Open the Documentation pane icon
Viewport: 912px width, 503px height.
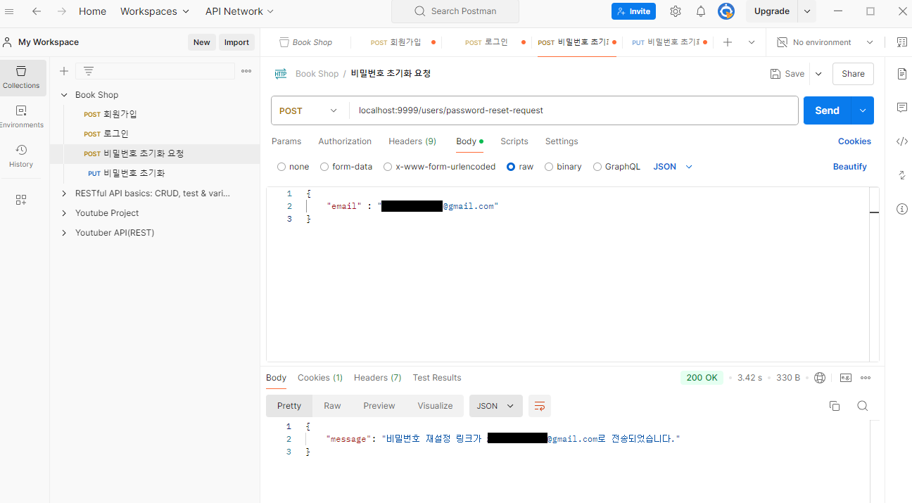click(x=902, y=74)
